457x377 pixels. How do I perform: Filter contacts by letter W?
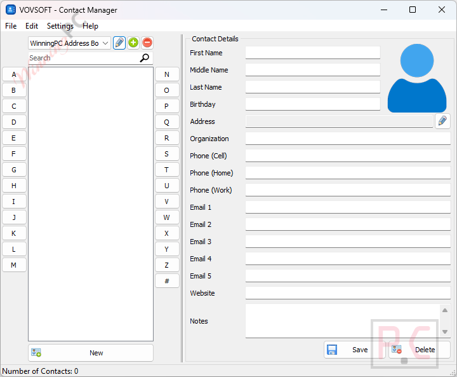(x=167, y=217)
